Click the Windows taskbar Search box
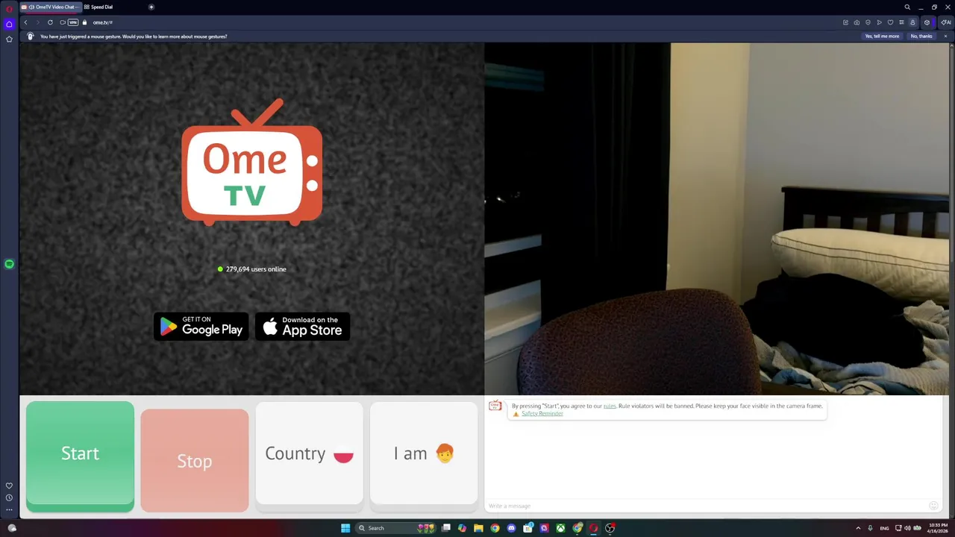The image size is (955, 537). (x=395, y=528)
